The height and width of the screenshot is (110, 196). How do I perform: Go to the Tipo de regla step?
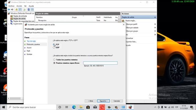tap(31, 41)
